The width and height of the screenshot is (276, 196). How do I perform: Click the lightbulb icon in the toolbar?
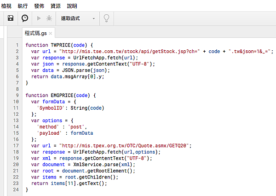(107, 18)
